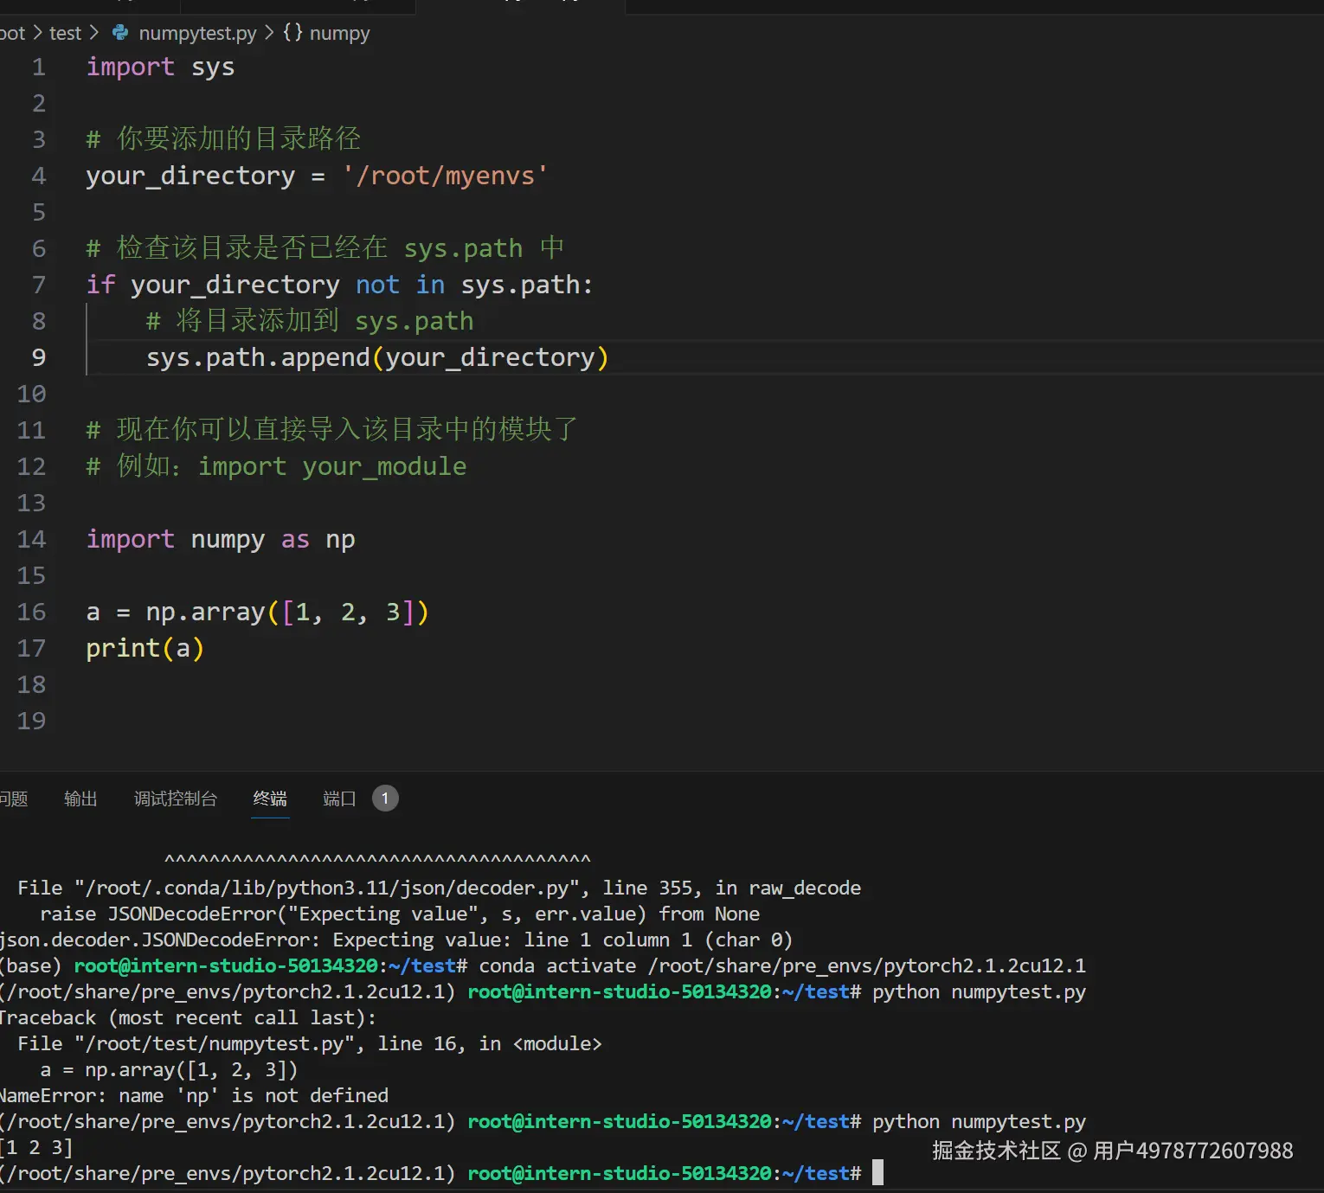
Task: Click the '/root/myenvs' string literal
Action: [x=445, y=176]
